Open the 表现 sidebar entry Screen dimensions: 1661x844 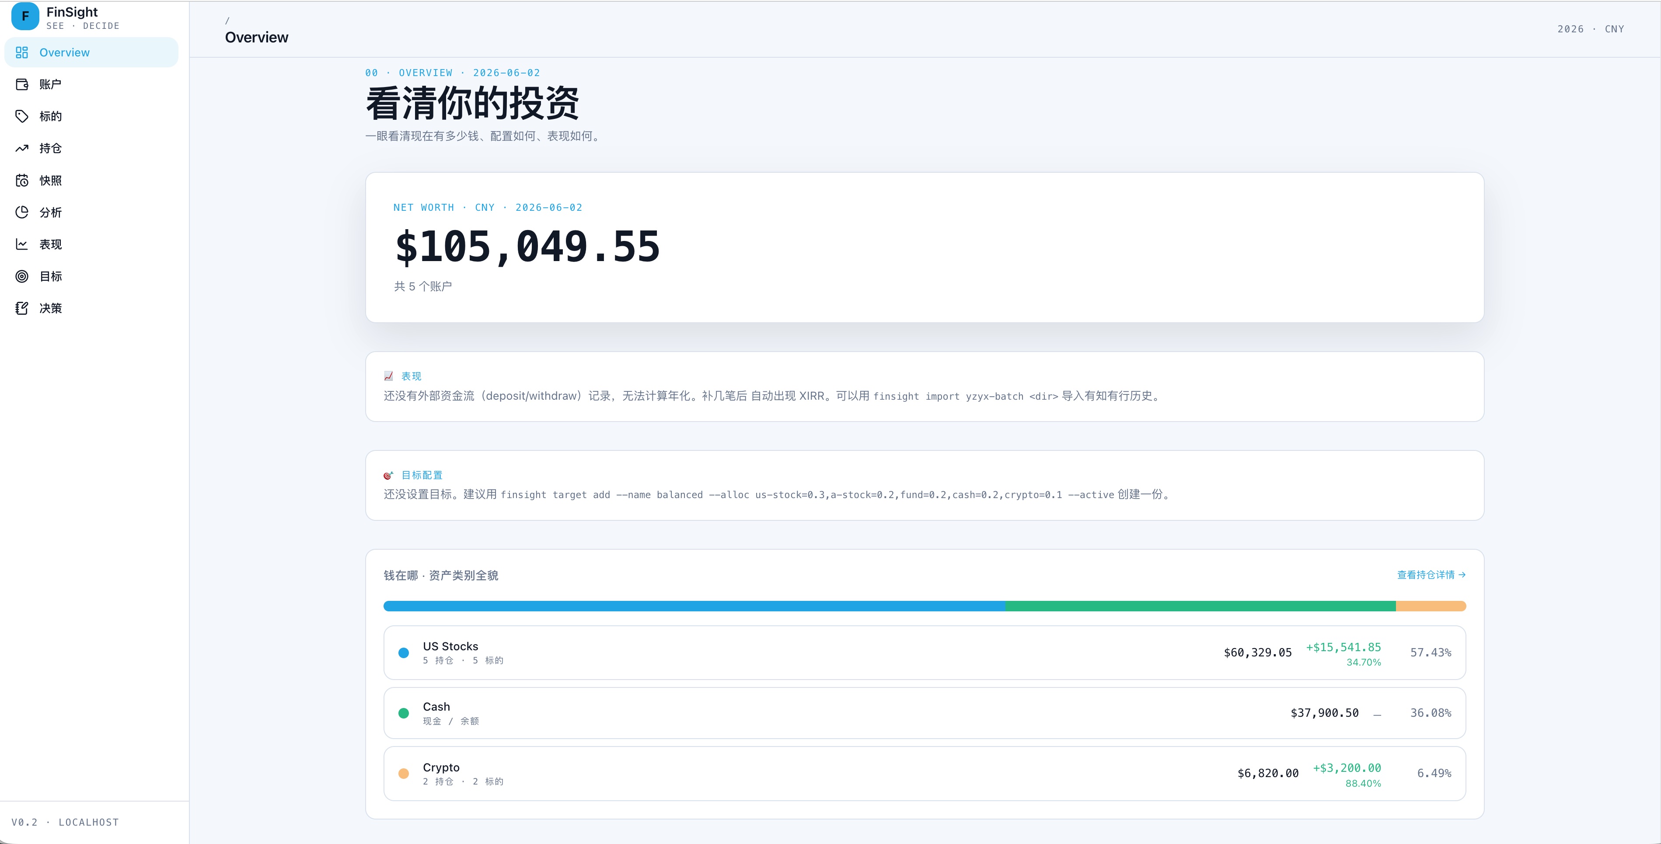click(91, 244)
